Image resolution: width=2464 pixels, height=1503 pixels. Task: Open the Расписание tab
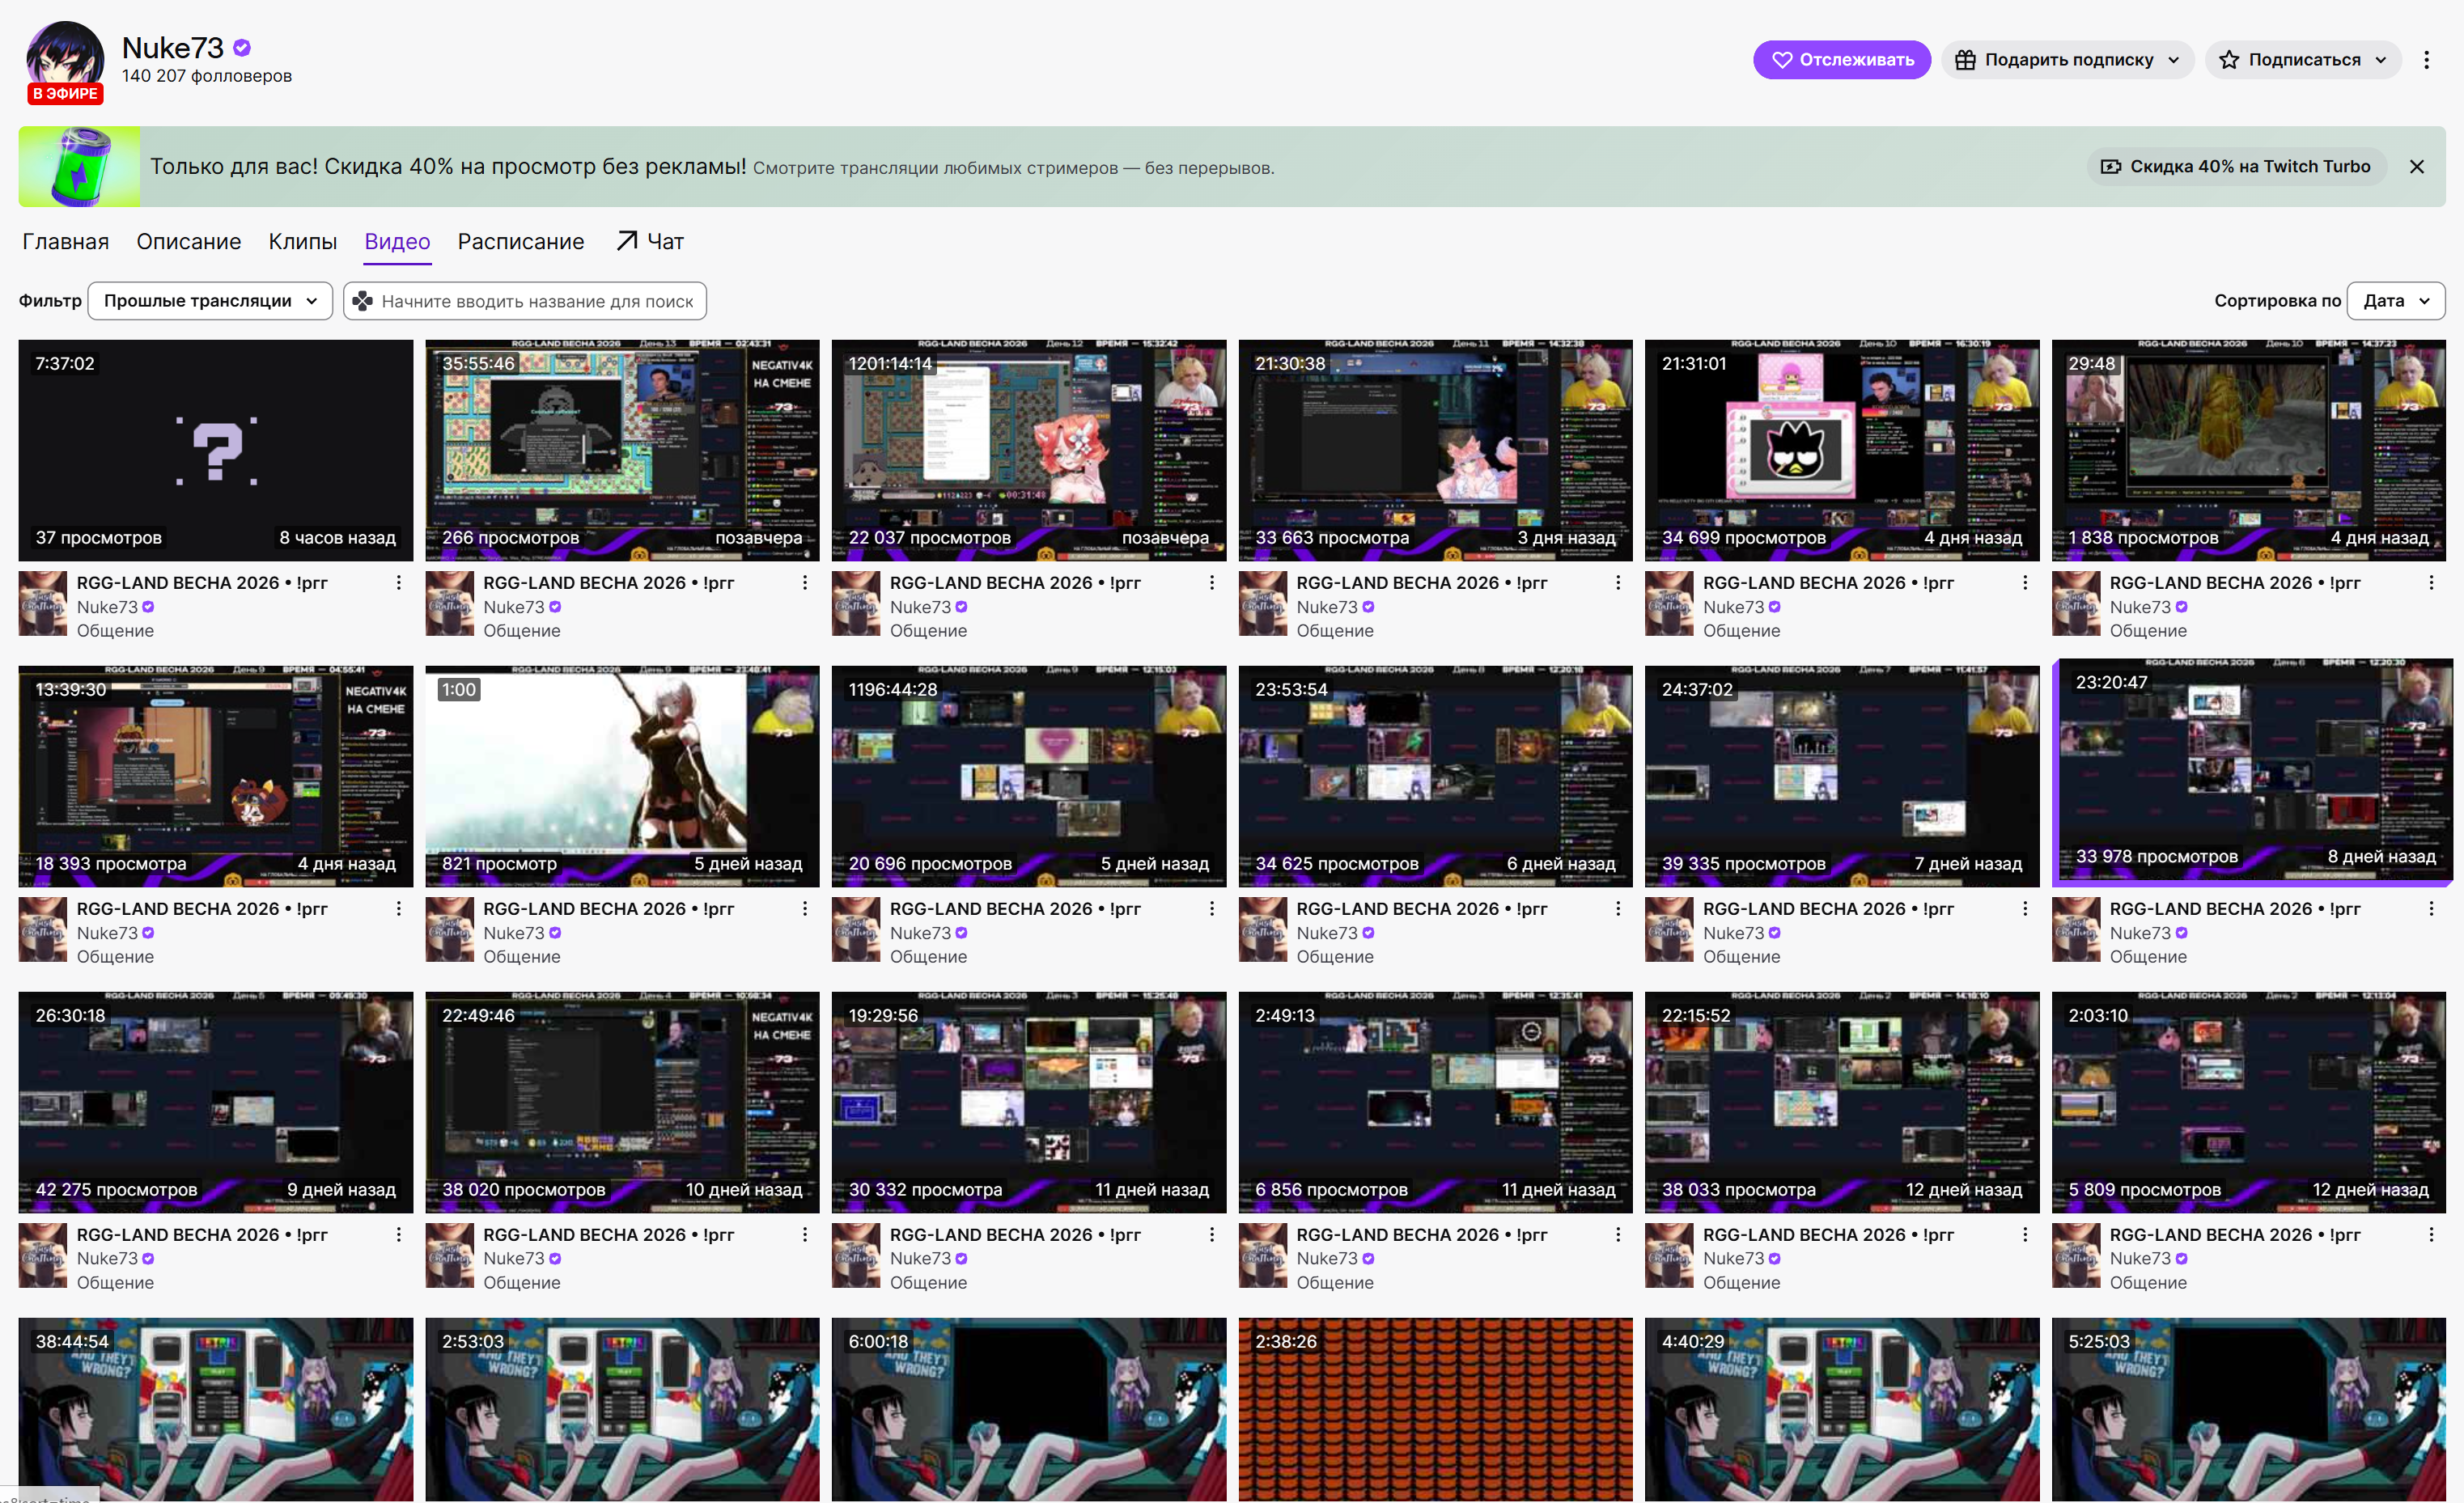520,241
